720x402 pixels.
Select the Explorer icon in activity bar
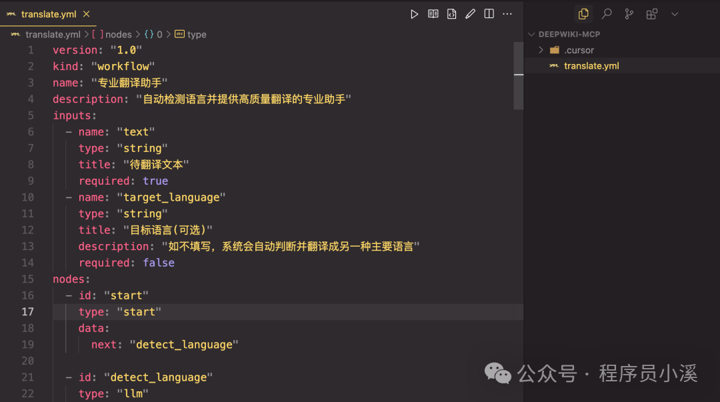[584, 13]
